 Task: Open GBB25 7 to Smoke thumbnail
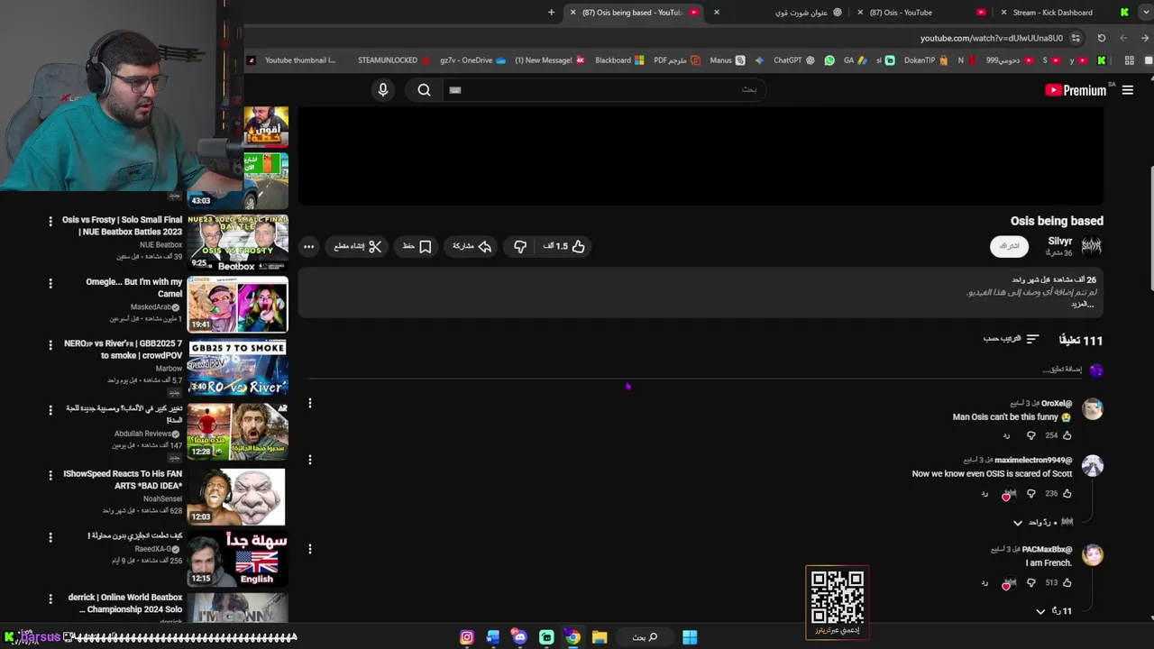(x=238, y=368)
